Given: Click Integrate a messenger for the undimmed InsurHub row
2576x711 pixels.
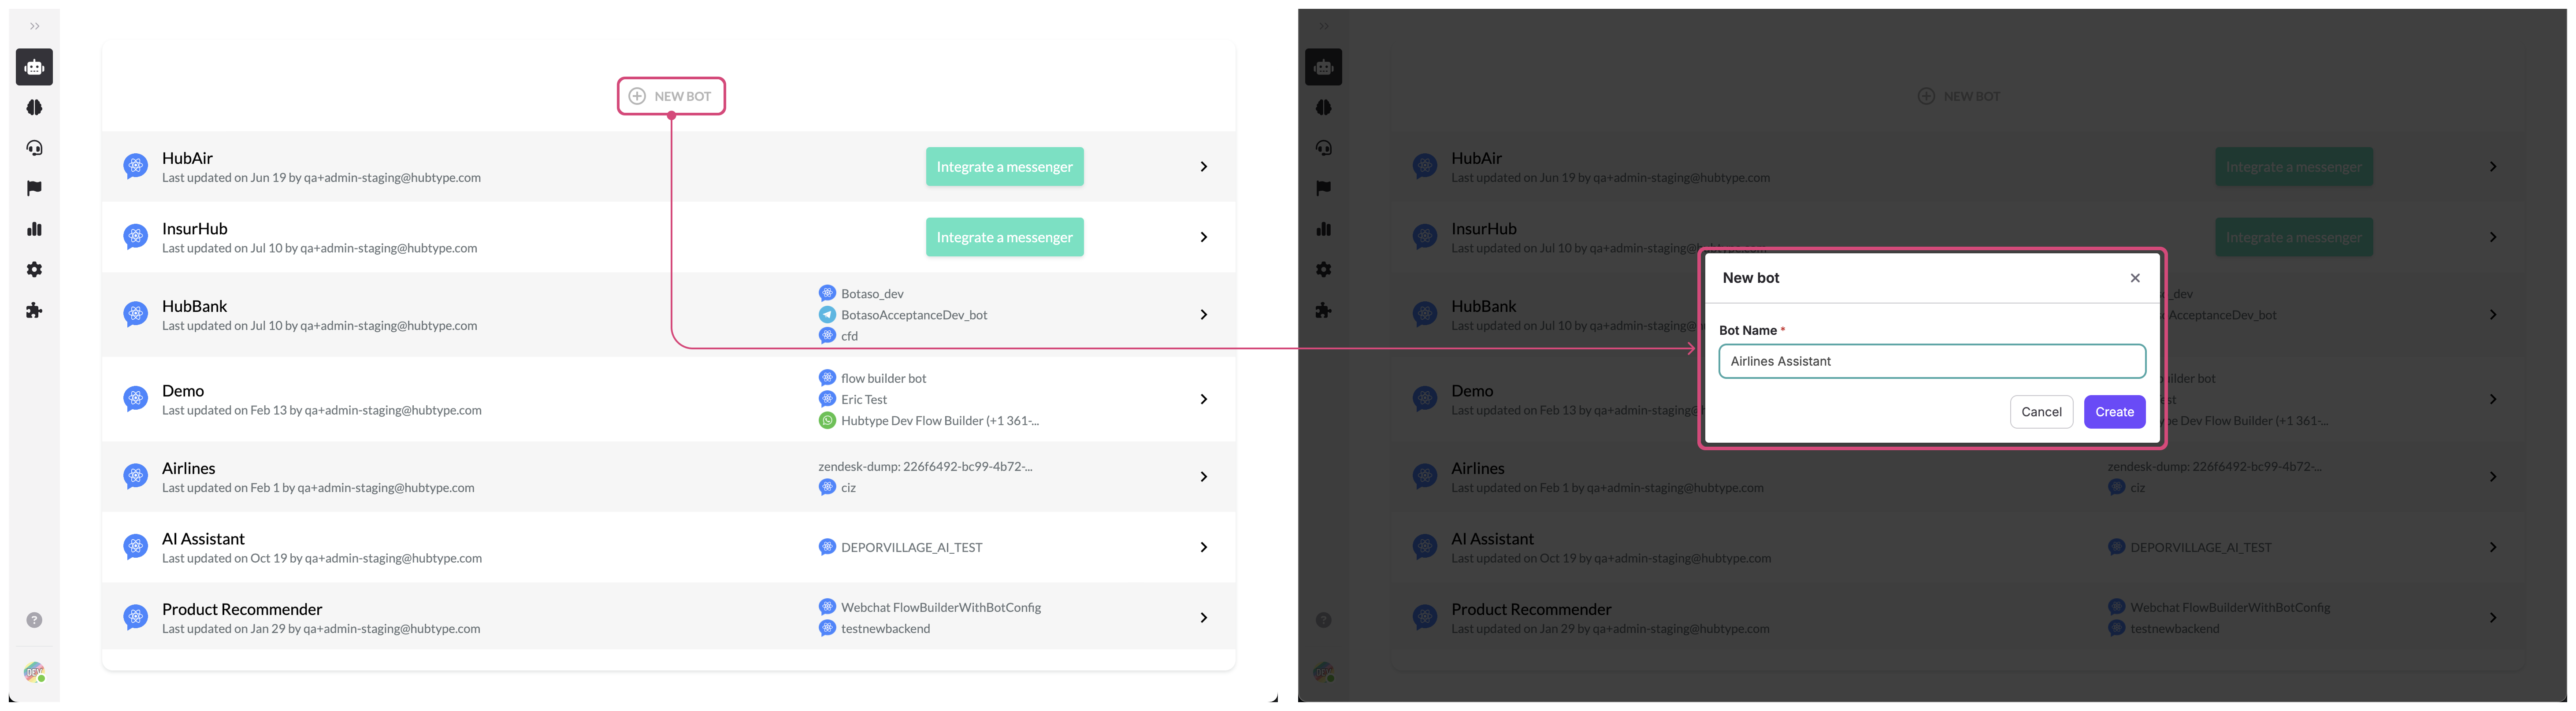Looking at the screenshot, I should tap(1004, 237).
